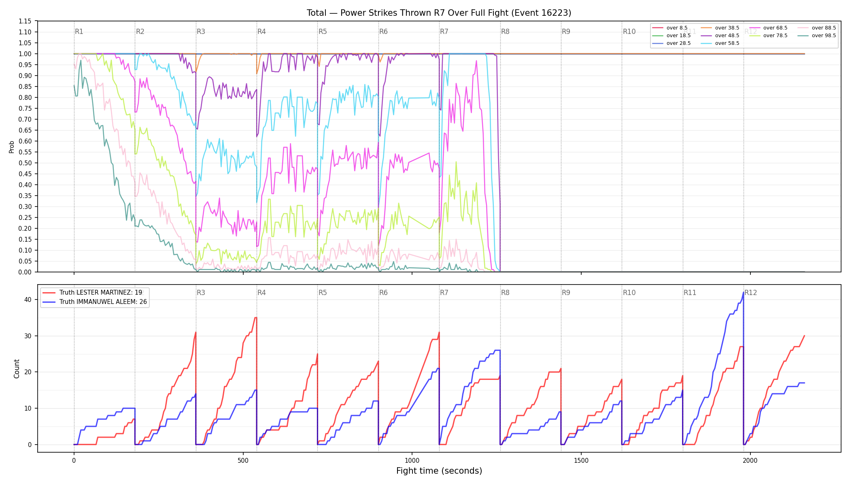The height and width of the screenshot is (485, 850).
Task: Click the 0.25 tick on the Prob axis
Action: coord(25,217)
